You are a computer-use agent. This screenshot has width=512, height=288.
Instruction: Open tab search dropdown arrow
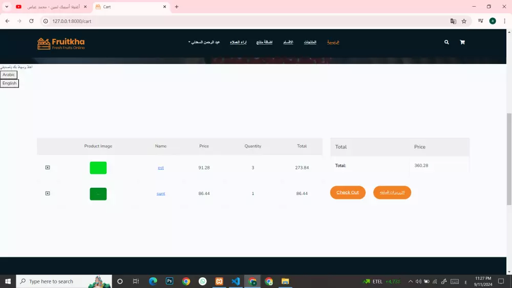(7, 7)
